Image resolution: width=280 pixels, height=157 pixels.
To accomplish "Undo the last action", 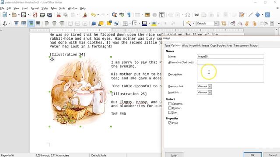I will coord(93,15).
